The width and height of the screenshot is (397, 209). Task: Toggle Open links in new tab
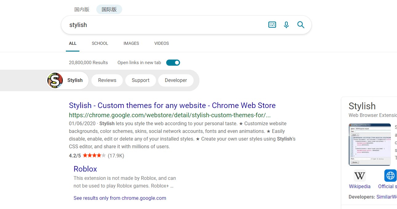coord(173,63)
